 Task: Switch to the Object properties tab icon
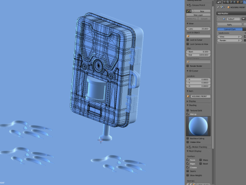click(x=238, y=2)
